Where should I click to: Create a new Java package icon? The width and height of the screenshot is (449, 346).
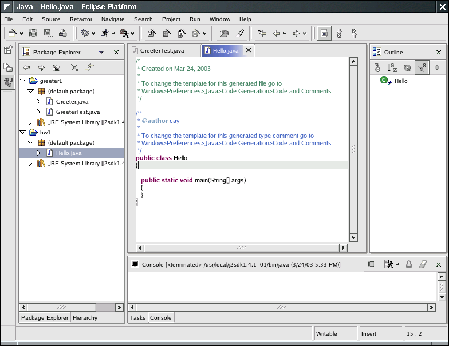(167, 33)
